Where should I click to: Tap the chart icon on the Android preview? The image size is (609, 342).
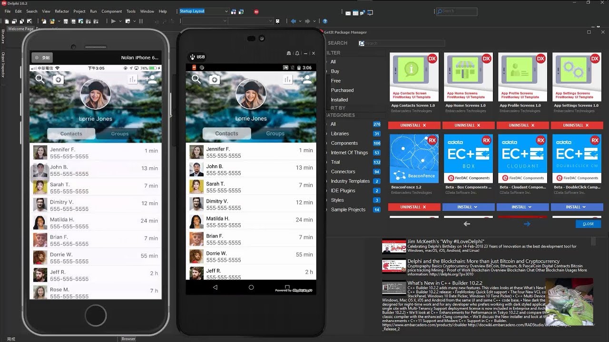(x=287, y=79)
